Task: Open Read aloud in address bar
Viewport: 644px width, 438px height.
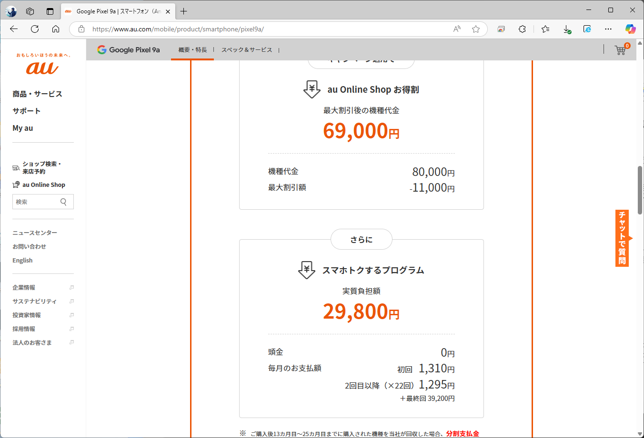Action: (457, 29)
